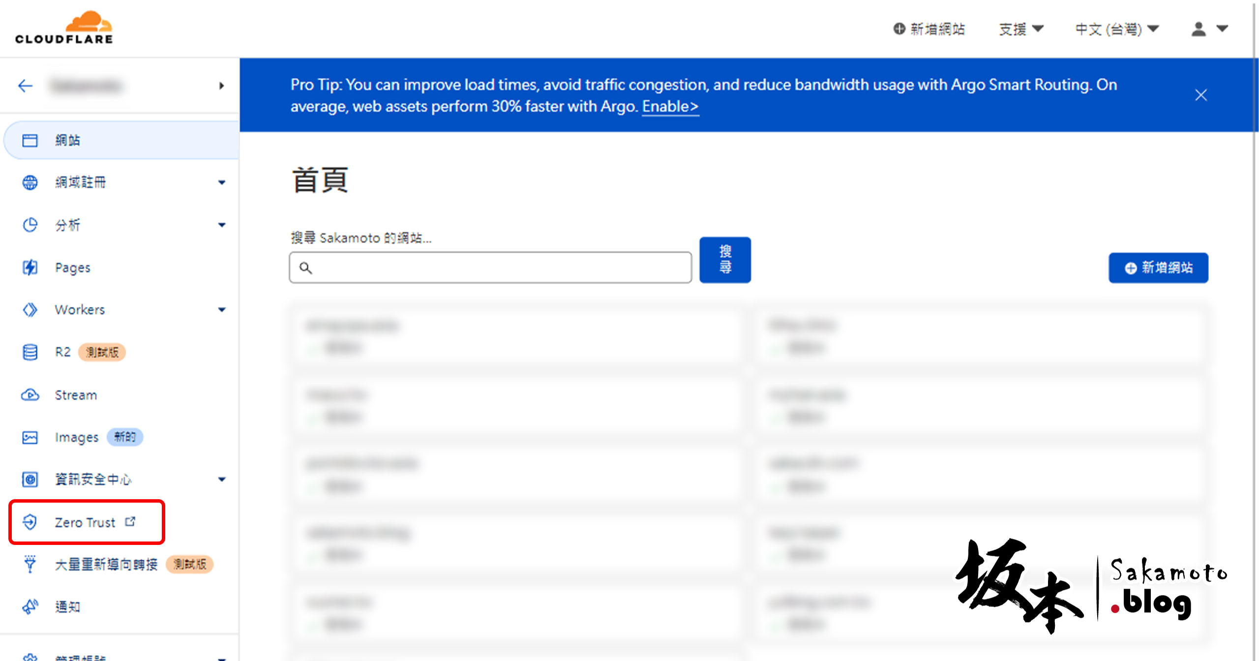Open 大量重新導向轉接 in the sidebar
This screenshot has height=661, width=1259.
[x=106, y=564]
